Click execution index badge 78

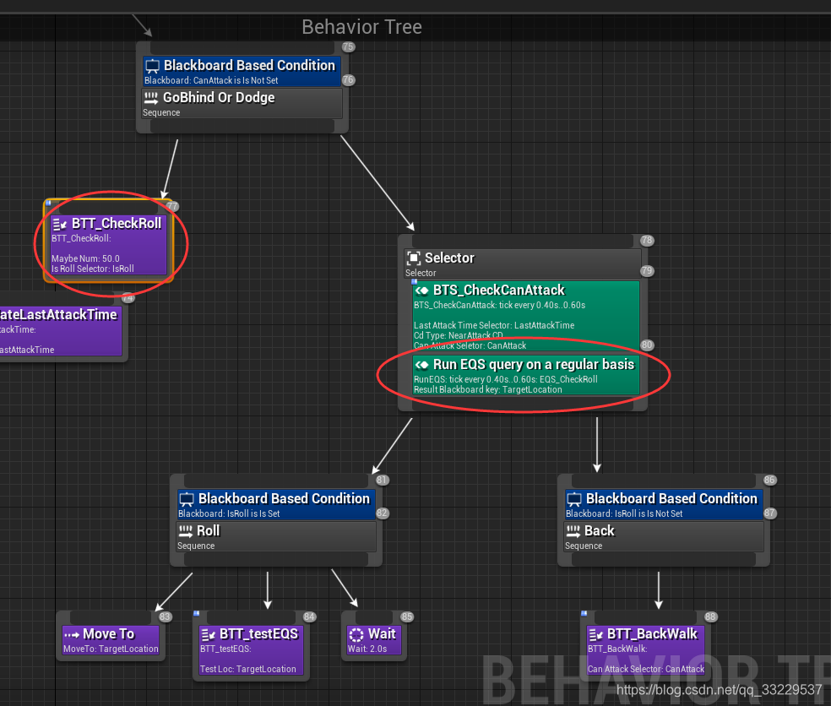pos(647,240)
